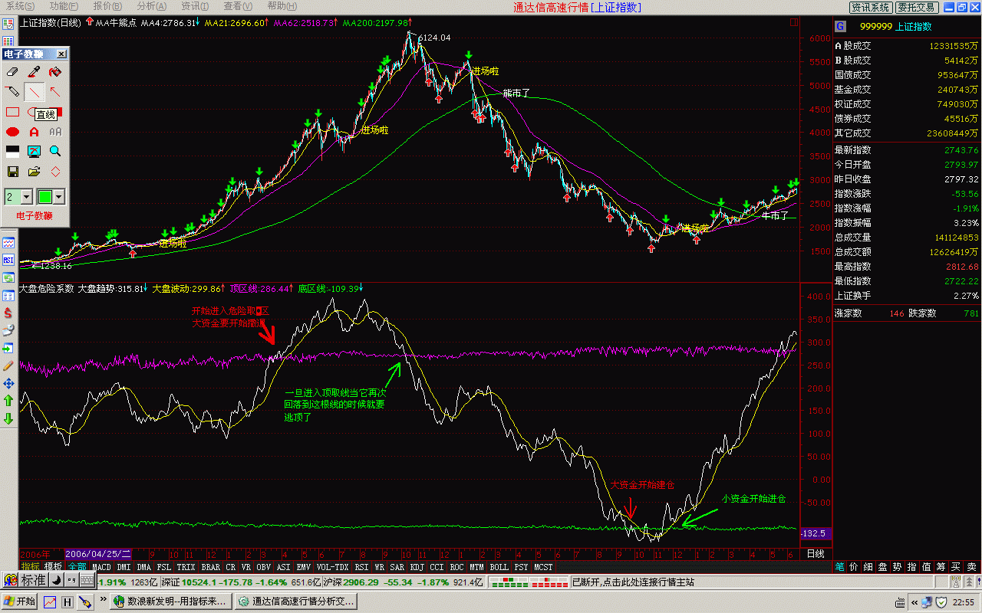Select the pencil drawing tool

12,92
